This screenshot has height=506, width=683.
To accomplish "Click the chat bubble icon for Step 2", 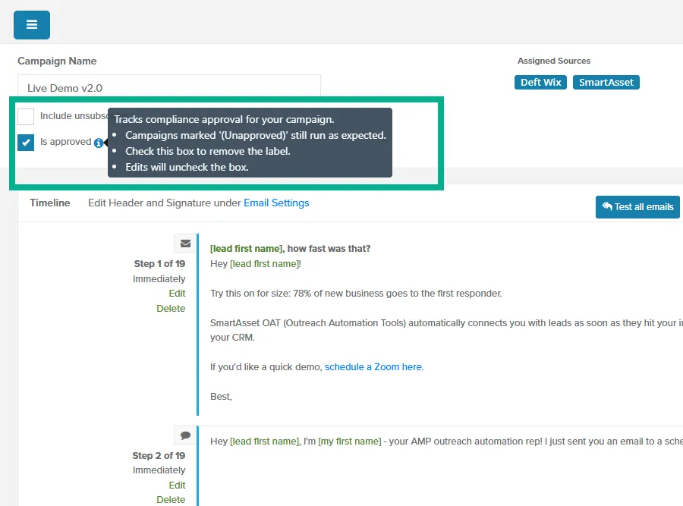I will 186,435.
